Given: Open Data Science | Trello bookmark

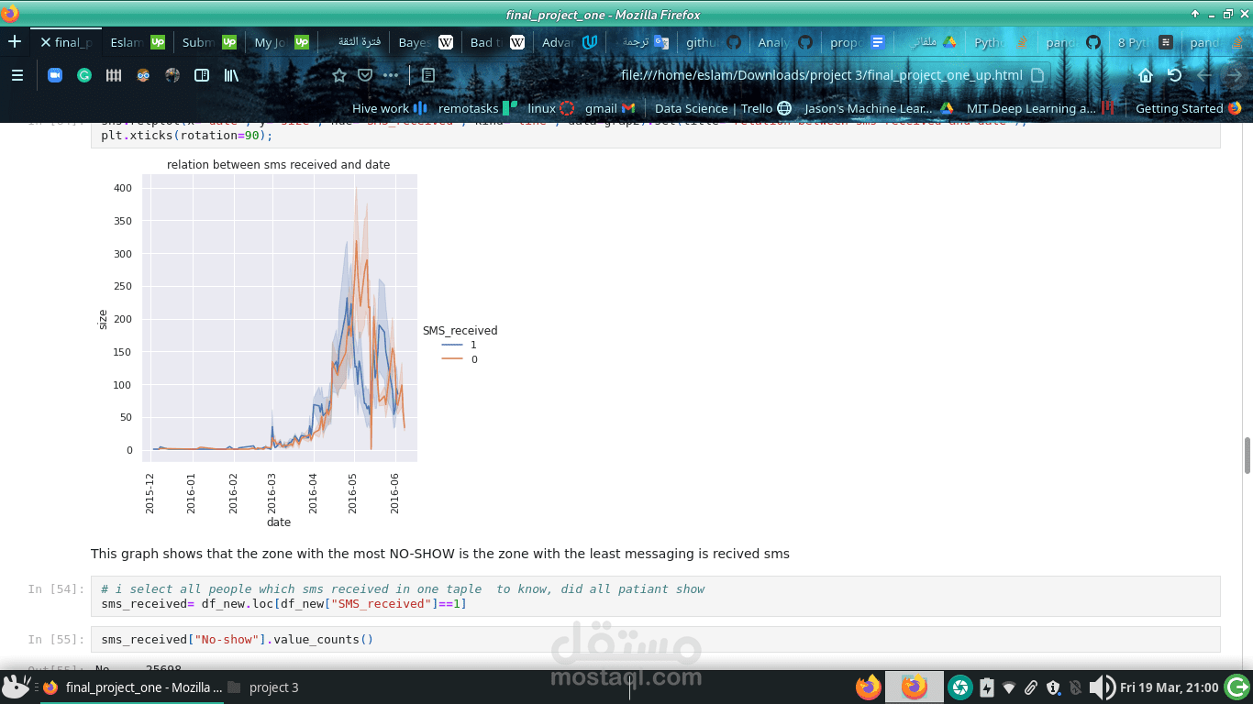Looking at the screenshot, I should click(723, 108).
